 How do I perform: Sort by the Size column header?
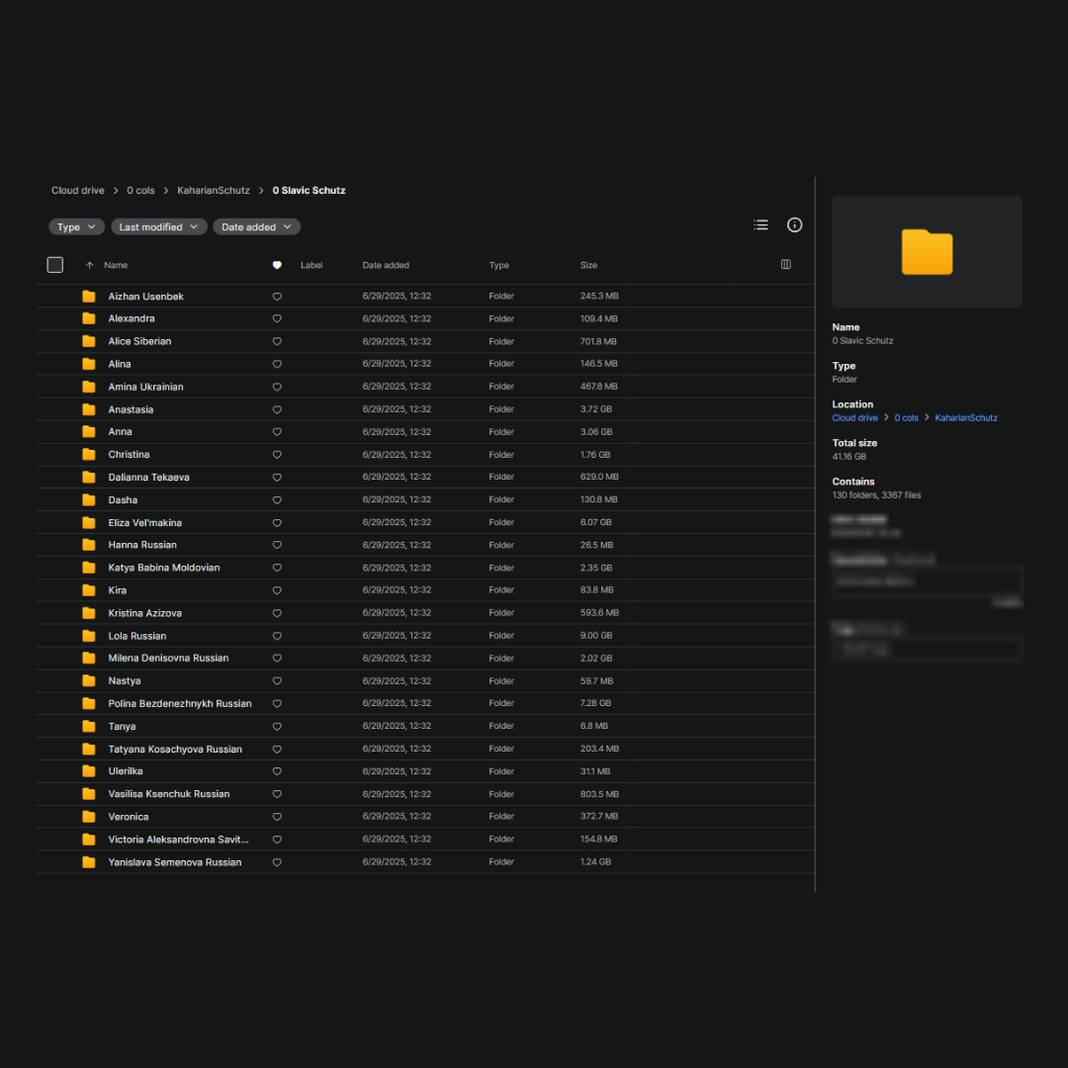[588, 265]
